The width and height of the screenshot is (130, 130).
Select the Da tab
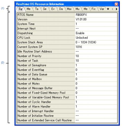tap(61, 9)
